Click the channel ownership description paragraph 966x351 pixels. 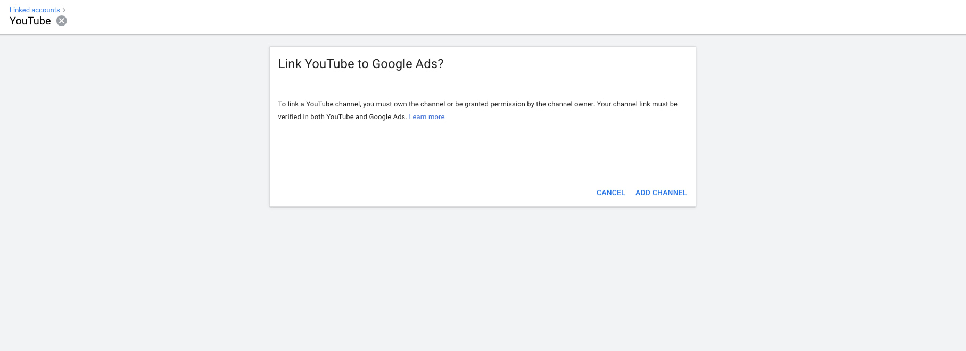[477, 104]
